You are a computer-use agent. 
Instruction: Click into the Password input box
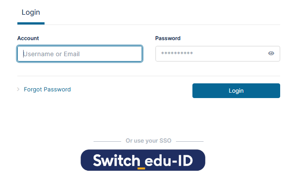click(x=218, y=54)
